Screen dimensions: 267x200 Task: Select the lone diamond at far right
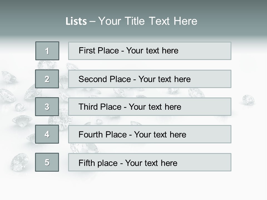click(x=248, y=100)
